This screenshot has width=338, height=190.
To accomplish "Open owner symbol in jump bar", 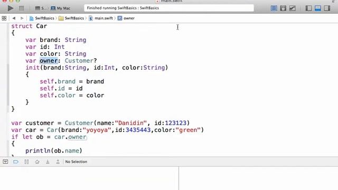I will click(x=126, y=18).
